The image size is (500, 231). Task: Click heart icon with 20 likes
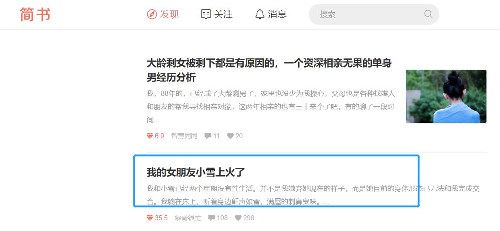tap(231, 136)
